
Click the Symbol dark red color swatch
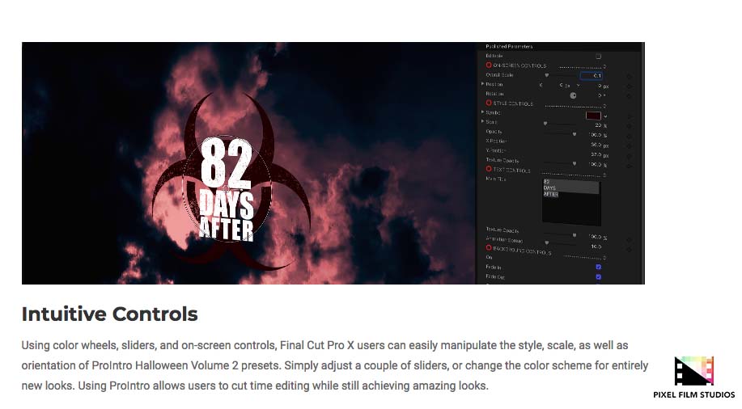coord(593,116)
